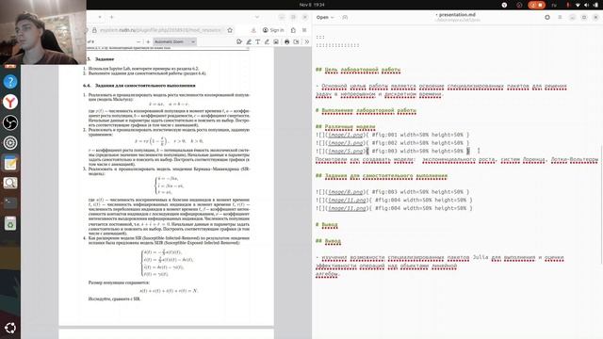Open the Text Editor main hamburger menu
Screen dimensions: 603x339
click(560, 17)
